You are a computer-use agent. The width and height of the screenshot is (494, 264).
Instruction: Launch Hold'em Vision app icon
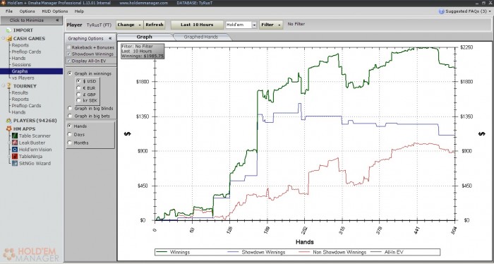pos(15,150)
